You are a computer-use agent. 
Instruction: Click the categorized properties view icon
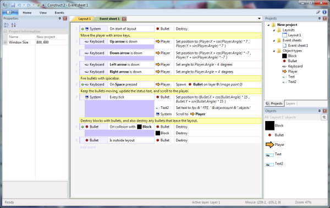pos(6,25)
